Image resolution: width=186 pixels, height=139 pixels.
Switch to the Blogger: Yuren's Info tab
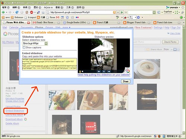coord(137,23)
